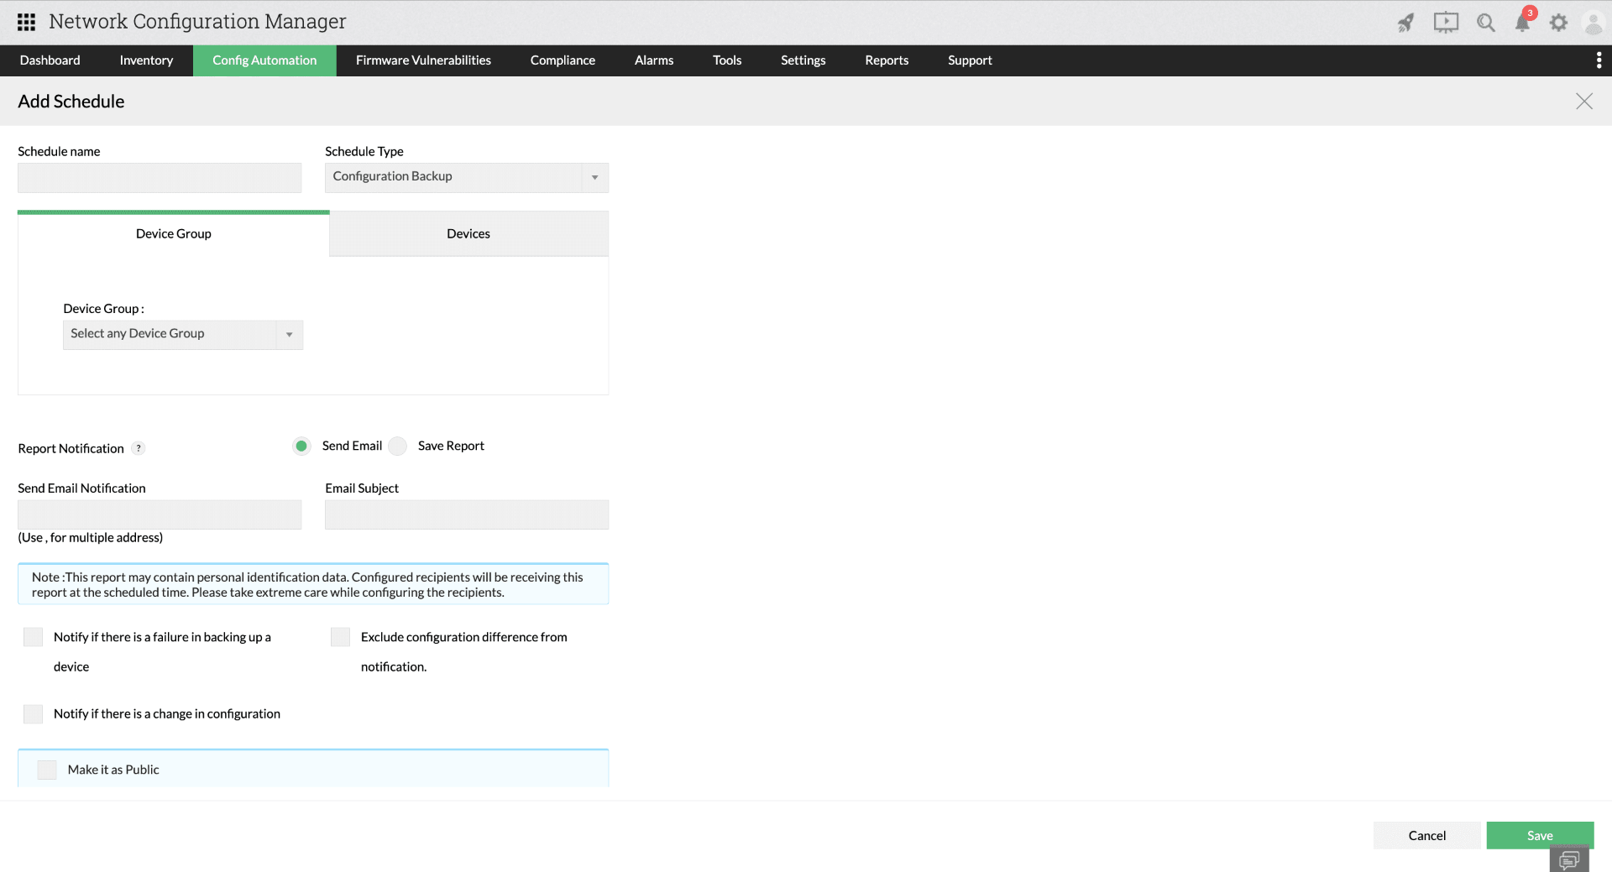Check the Make it as Public box
The image size is (1612, 872).
(x=47, y=770)
